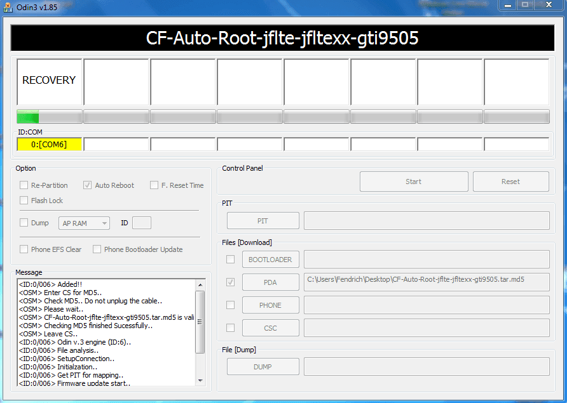The image size is (567, 403).
Task: Click the Odin3 app icon in title bar
Action: (8, 7)
